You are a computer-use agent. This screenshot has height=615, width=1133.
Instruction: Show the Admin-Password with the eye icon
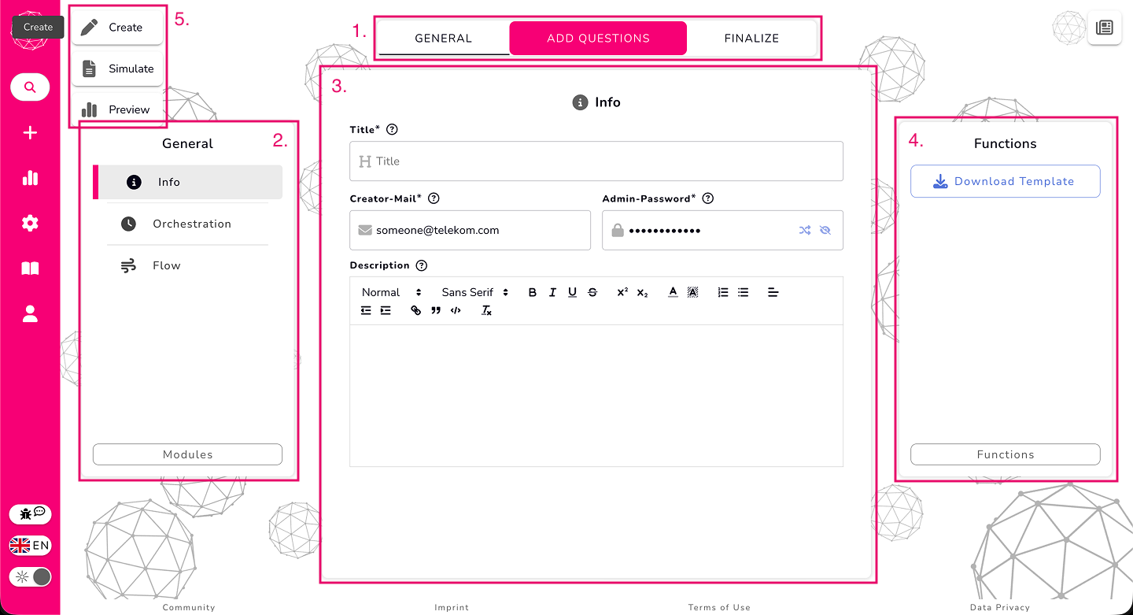point(824,230)
